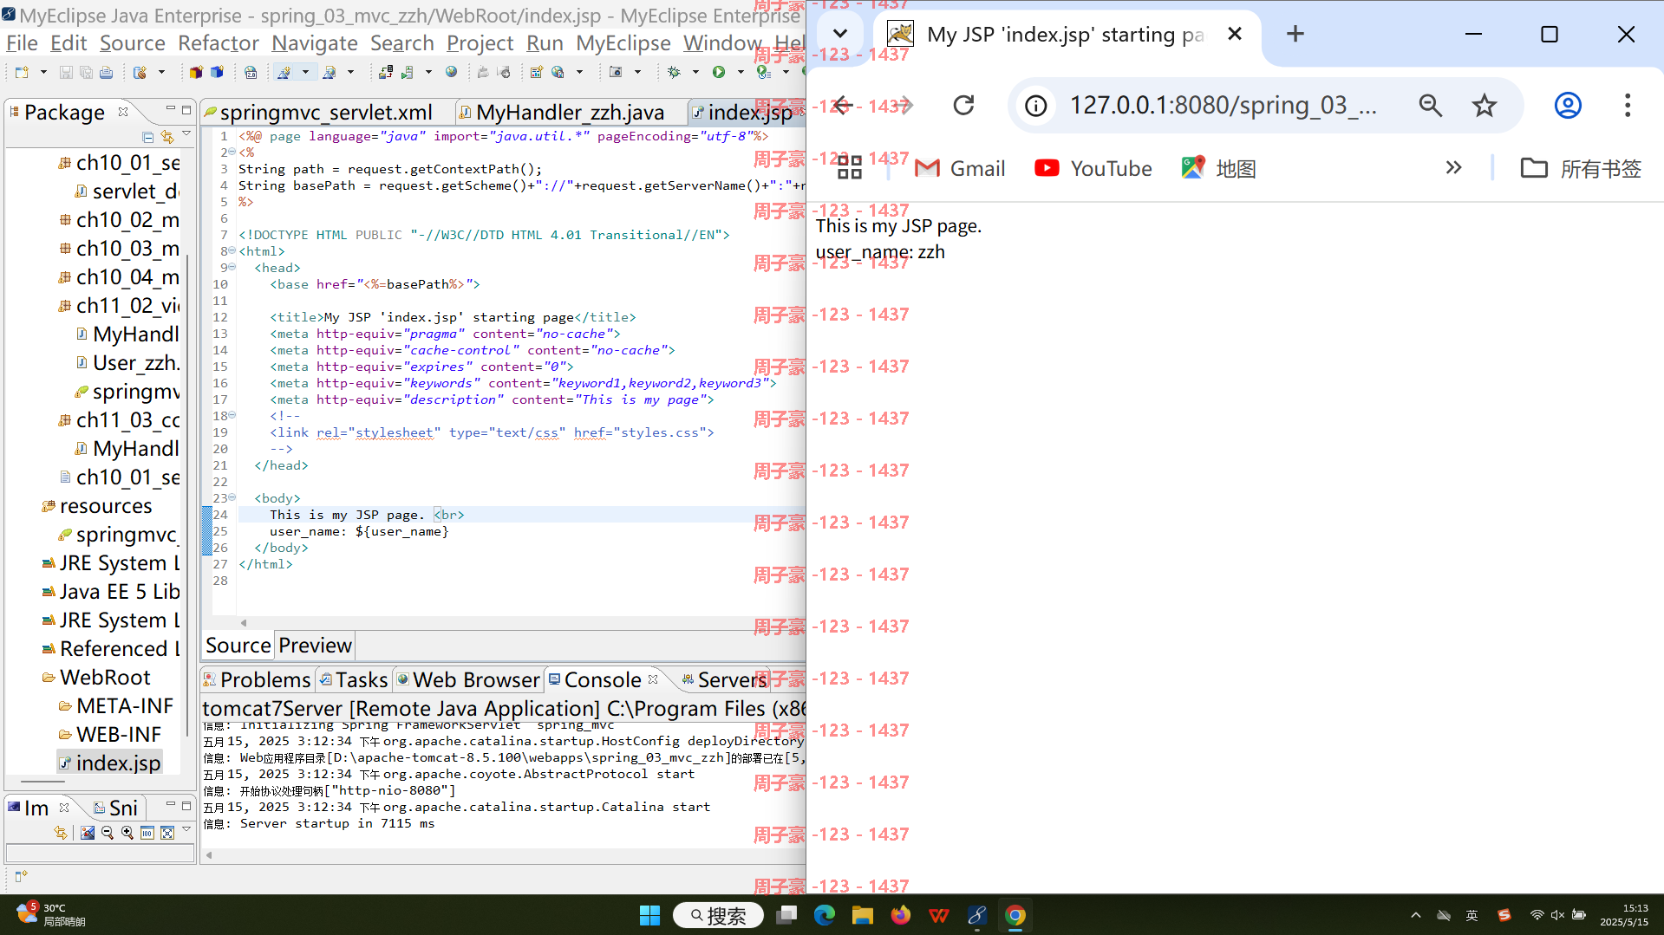Switch to the Preview tab

tap(315, 646)
